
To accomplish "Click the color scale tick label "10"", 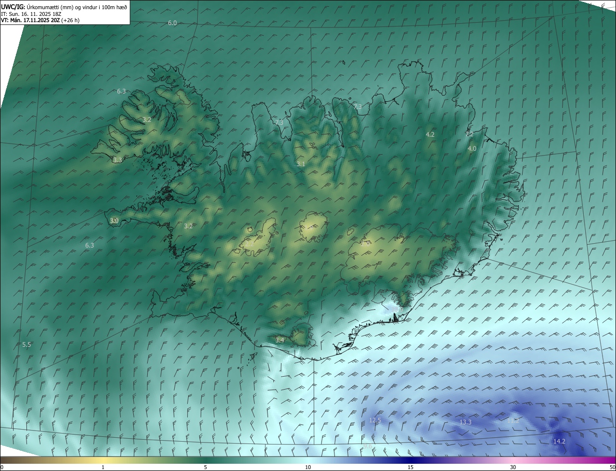I will click(308, 467).
